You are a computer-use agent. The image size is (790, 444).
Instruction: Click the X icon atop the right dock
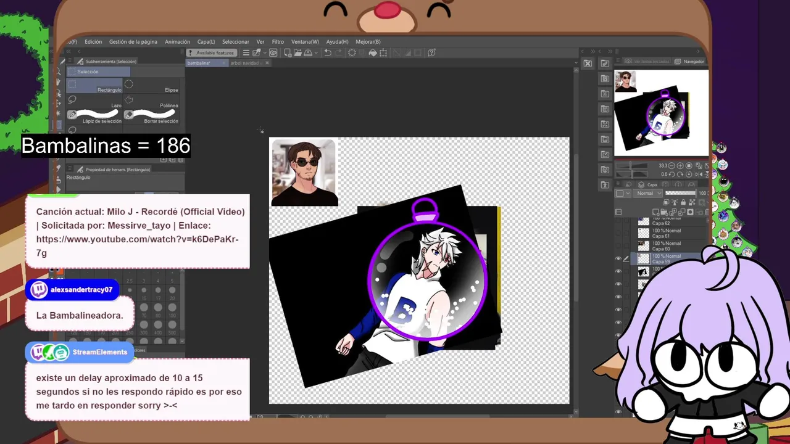point(588,64)
